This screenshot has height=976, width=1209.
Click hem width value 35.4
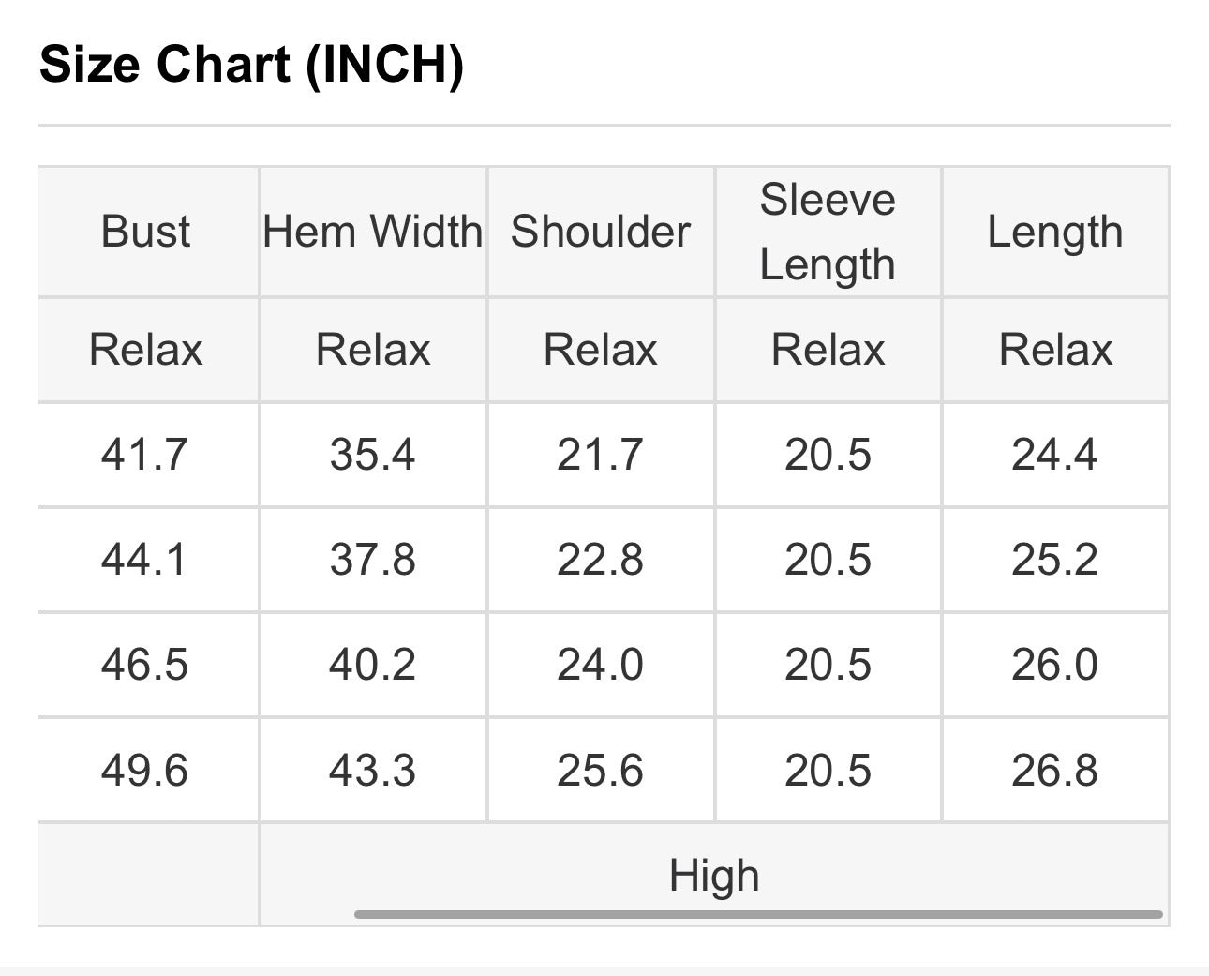click(372, 455)
